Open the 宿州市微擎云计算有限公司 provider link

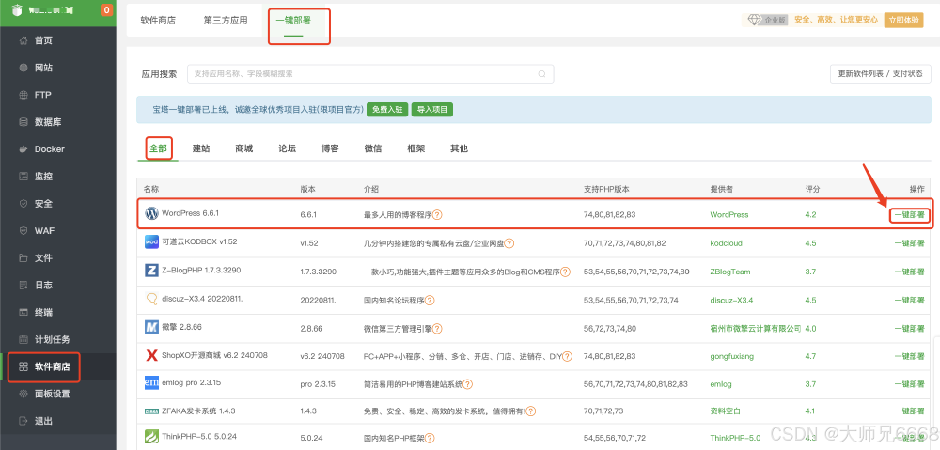756,329
